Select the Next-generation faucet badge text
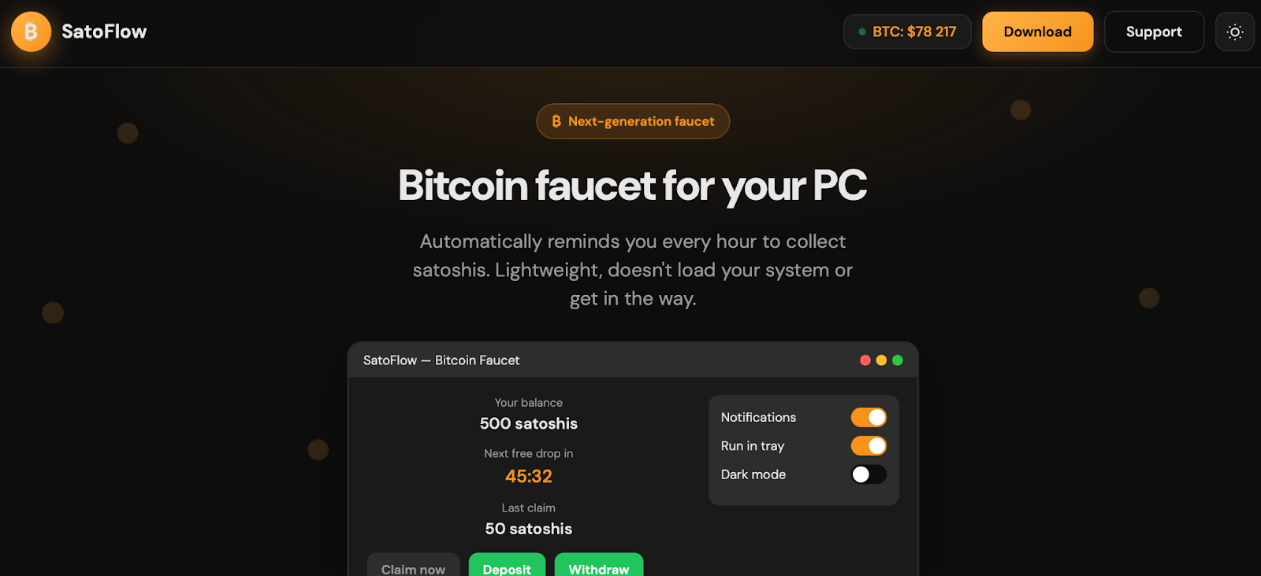1261x576 pixels. coord(641,121)
